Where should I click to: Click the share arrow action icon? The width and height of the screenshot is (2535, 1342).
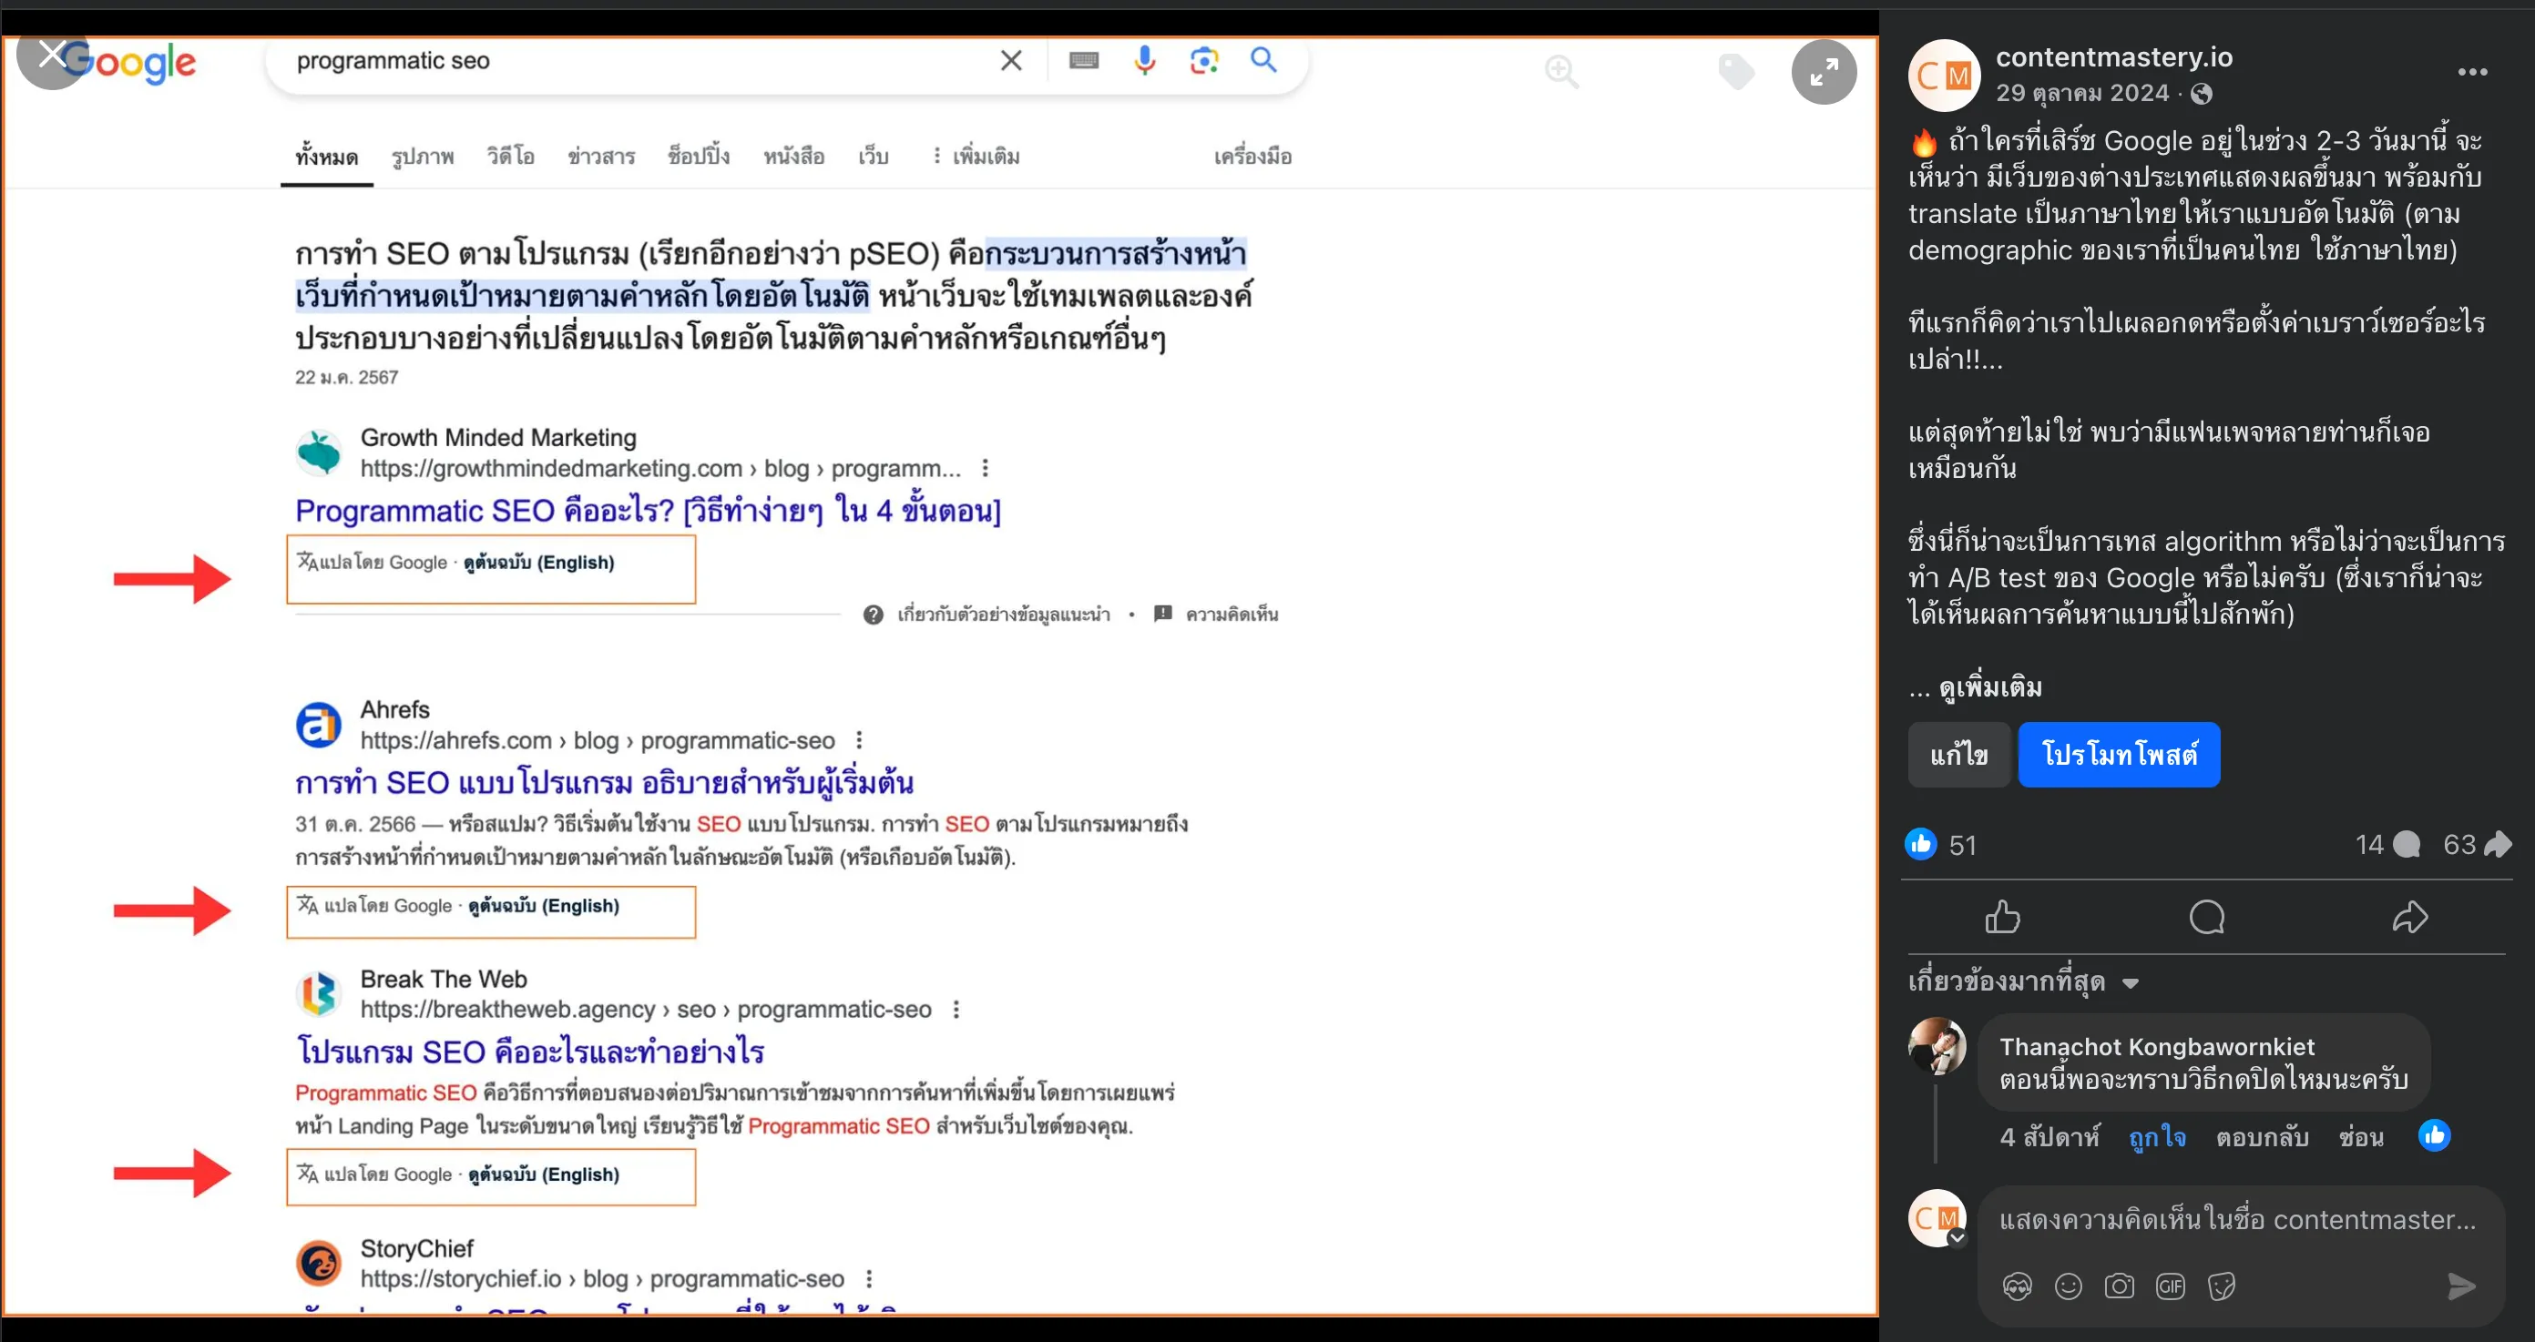(x=2409, y=917)
